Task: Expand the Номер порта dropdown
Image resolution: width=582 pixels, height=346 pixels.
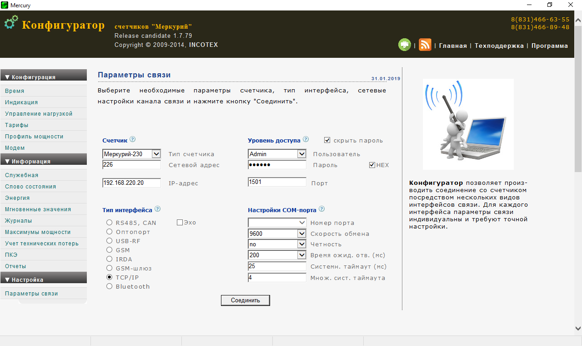Action: click(x=277, y=223)
